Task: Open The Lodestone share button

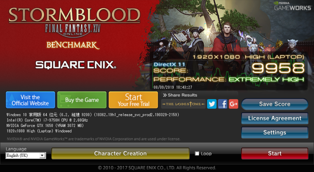Action: point(184,104)
